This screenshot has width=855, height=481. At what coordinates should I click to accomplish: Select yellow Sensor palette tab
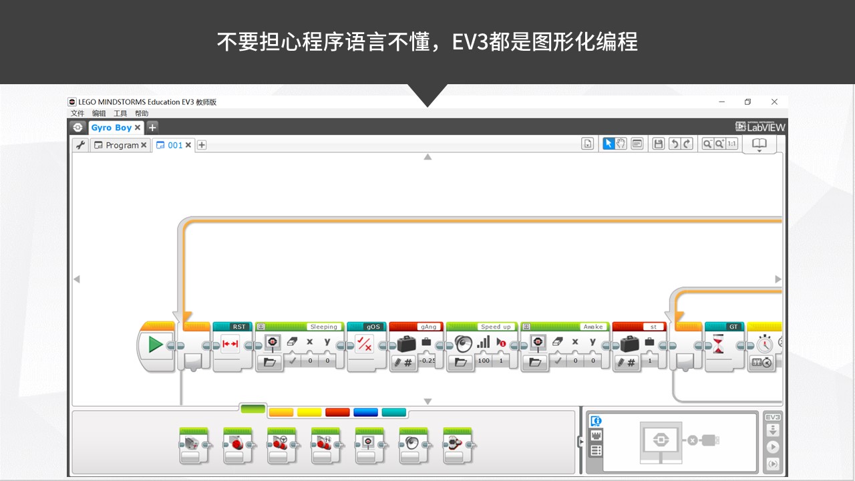309,412
